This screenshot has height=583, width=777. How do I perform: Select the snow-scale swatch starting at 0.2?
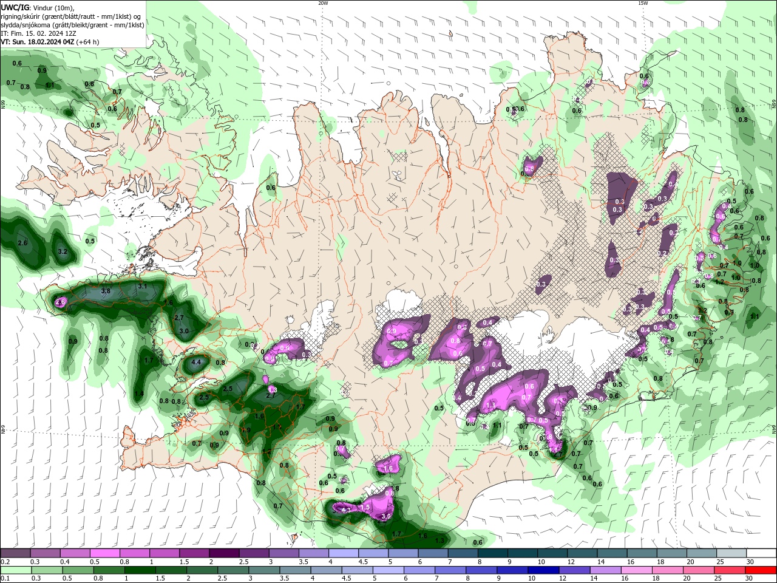(x=15, y=553)
